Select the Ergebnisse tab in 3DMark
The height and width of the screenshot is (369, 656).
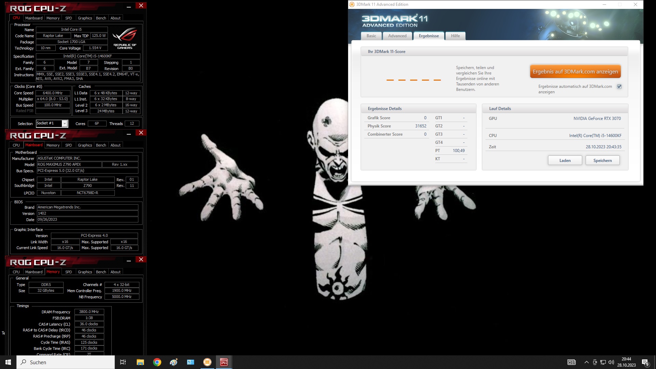429,36
